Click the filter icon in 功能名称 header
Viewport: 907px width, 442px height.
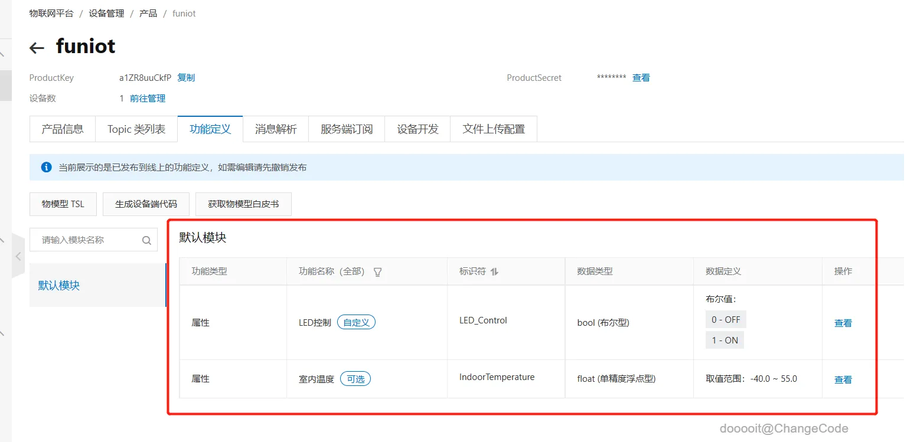(x=378, y=272)
